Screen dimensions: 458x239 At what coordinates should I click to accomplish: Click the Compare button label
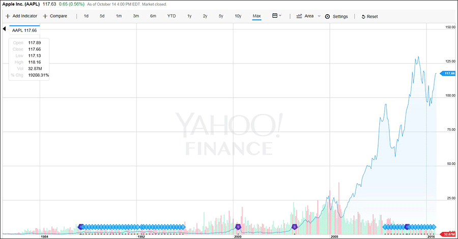(59, 16)
